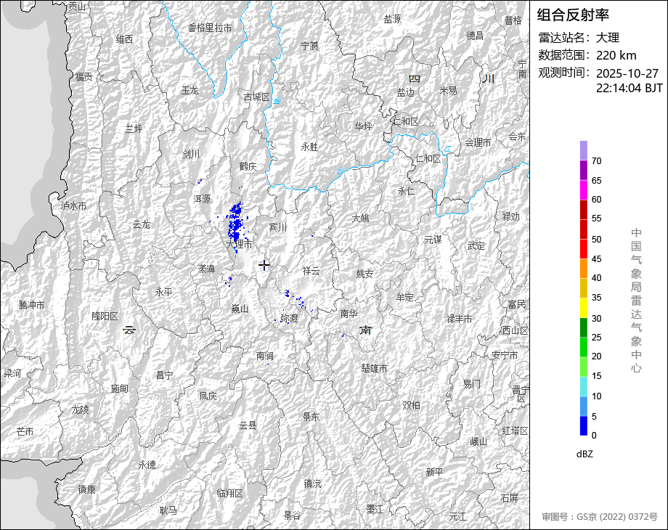The image size is (668, 530).
Task: Click the 昌宁 map label
Action: pos(164,375)
